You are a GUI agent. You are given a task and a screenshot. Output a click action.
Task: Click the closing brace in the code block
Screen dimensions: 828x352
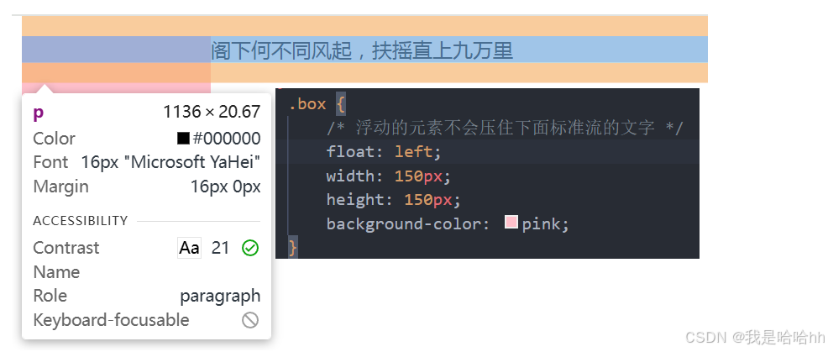[x=293, y=247]
